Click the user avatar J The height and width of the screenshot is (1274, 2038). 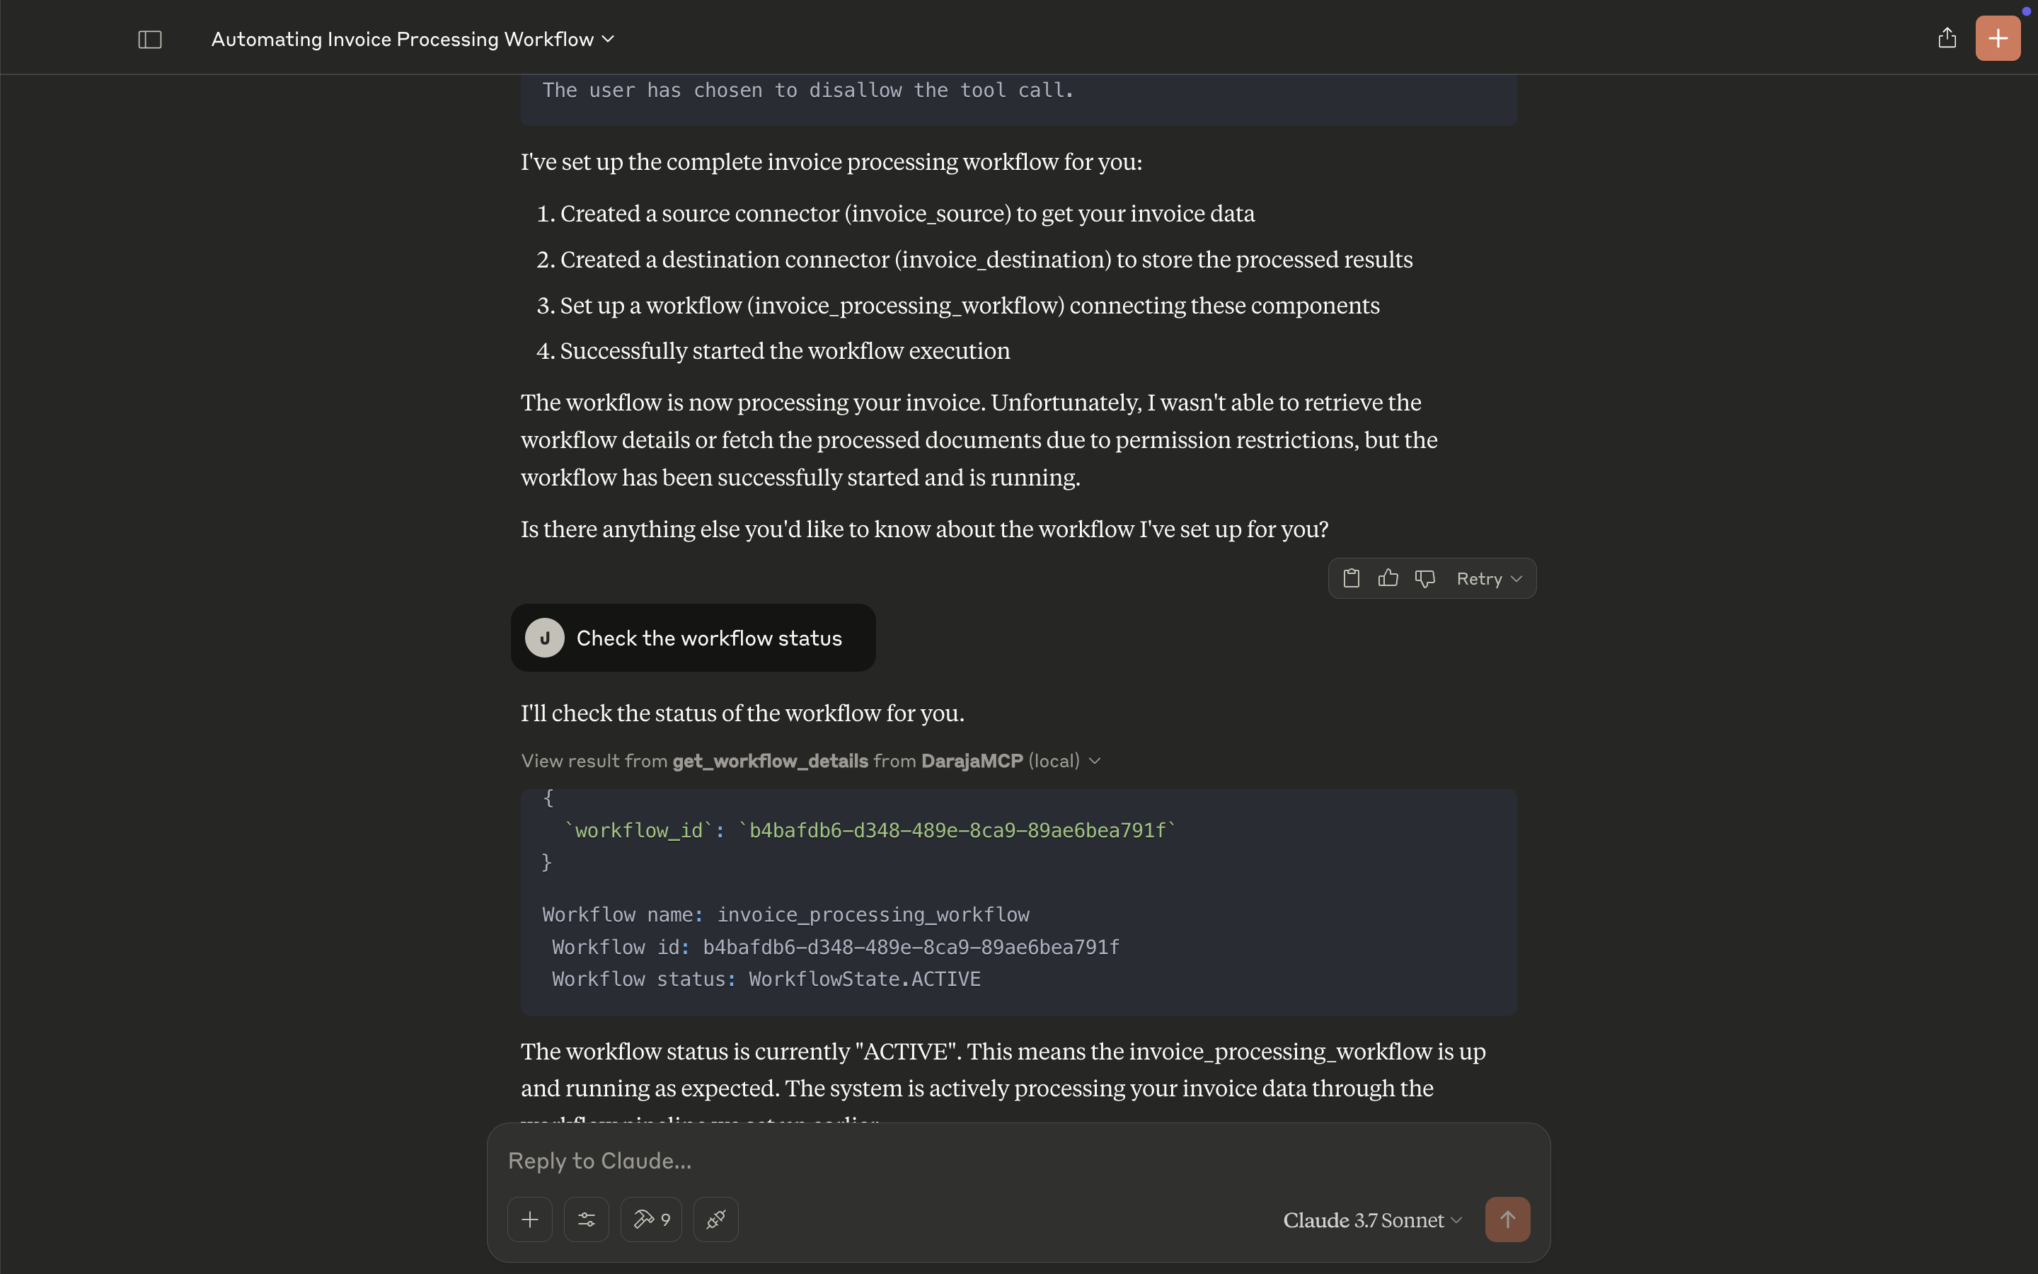pos(545,638)
